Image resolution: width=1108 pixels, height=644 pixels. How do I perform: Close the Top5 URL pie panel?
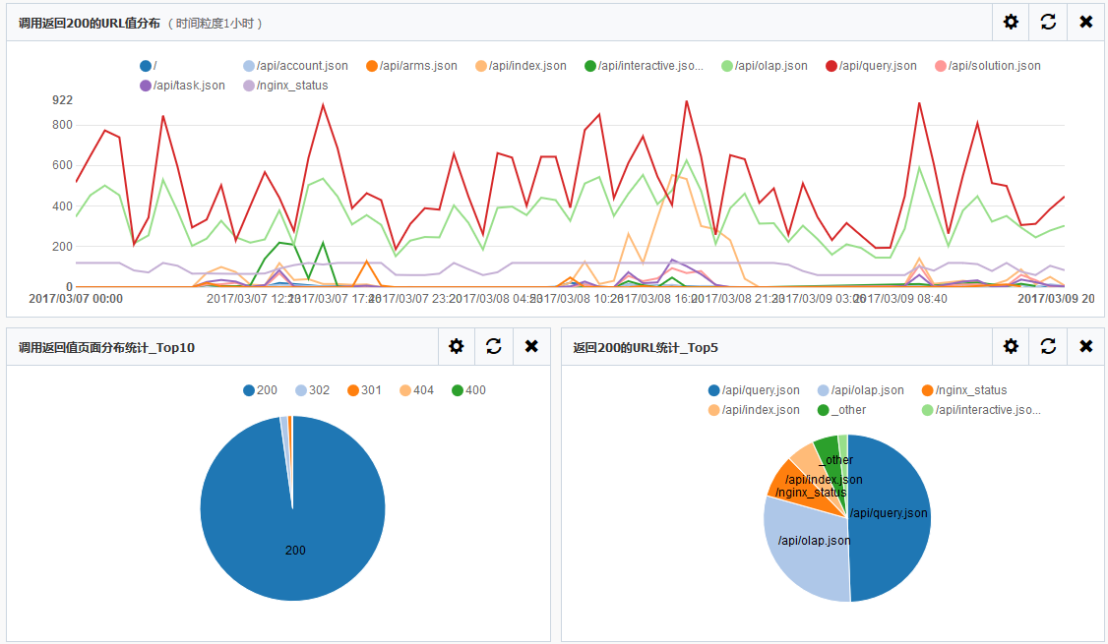tap(1086, 346)
